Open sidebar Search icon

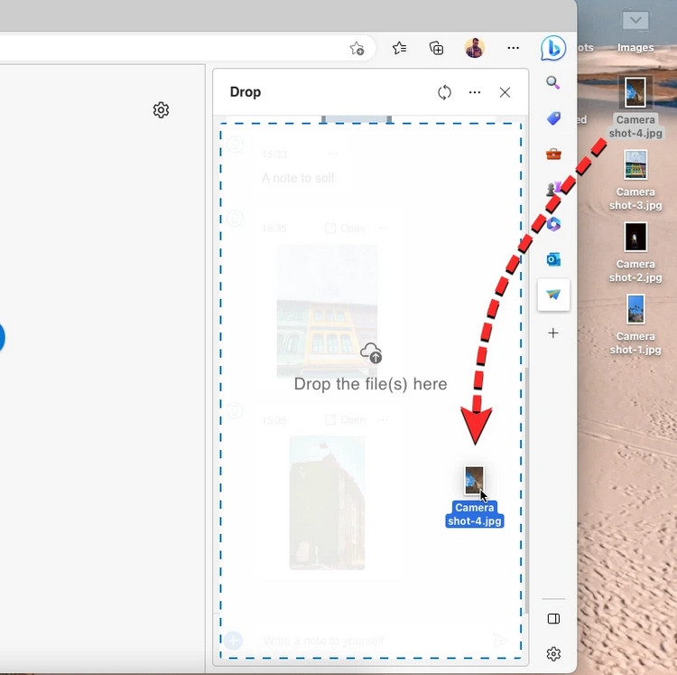click(553, 82)
